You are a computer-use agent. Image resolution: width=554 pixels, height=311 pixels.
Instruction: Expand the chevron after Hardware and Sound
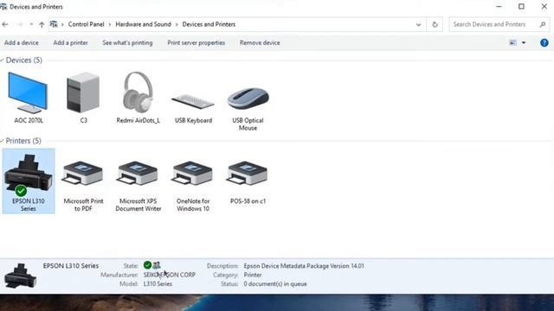click(x=177, y=24)
